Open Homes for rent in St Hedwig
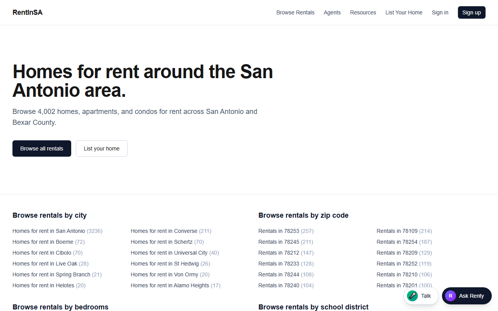 coord(170,264)
